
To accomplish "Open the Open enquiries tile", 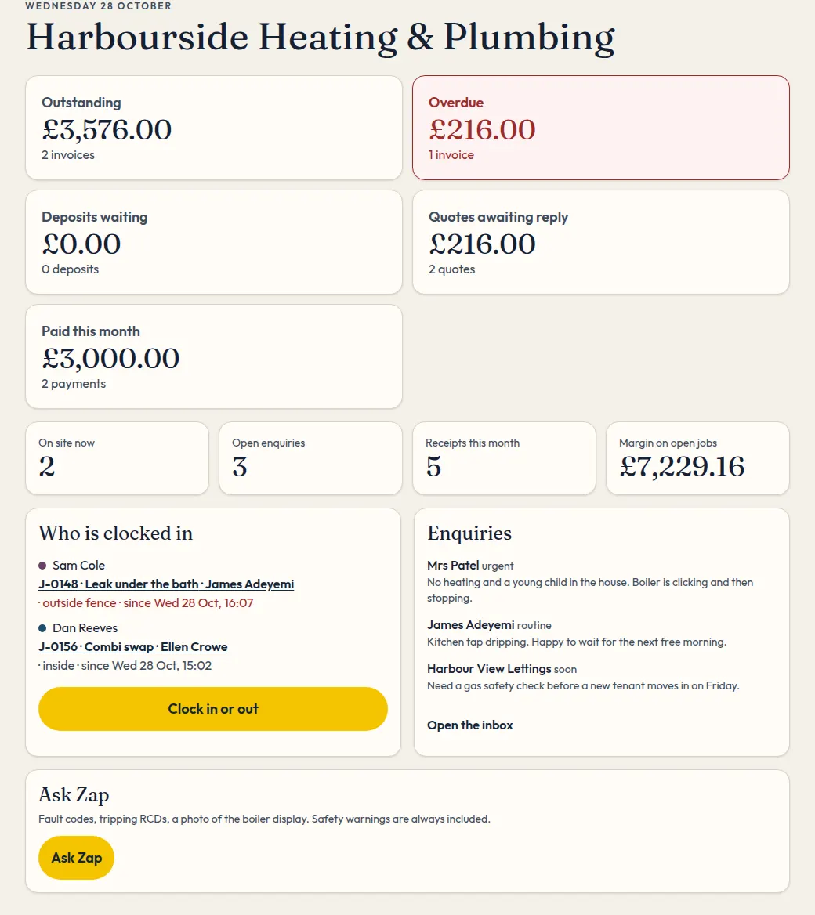I will (x=310, y=458).
